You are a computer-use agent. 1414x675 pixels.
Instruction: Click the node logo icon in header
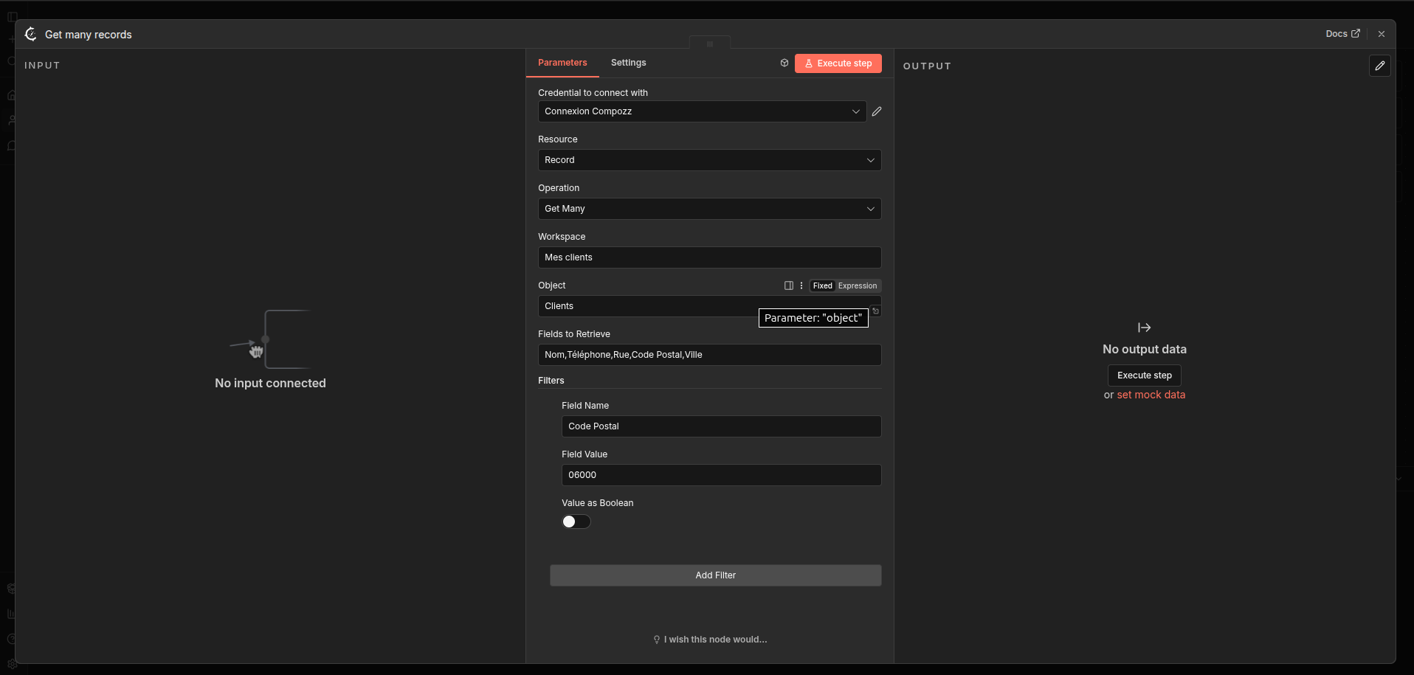pyautogui.click(x=31, y=34)
